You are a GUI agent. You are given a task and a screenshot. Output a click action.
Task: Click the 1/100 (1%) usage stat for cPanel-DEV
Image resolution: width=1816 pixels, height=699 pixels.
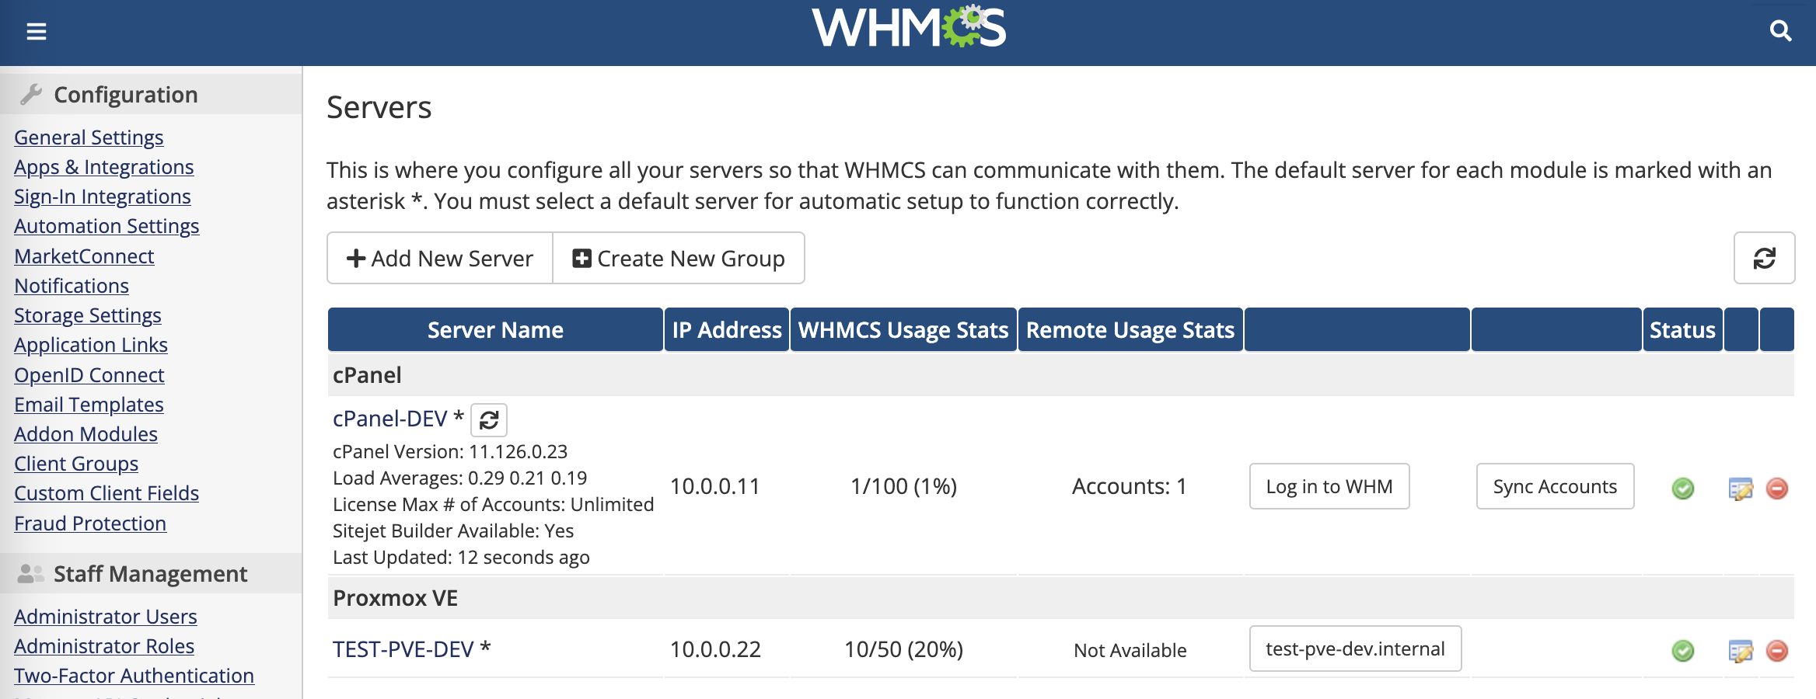pos(903,487)
